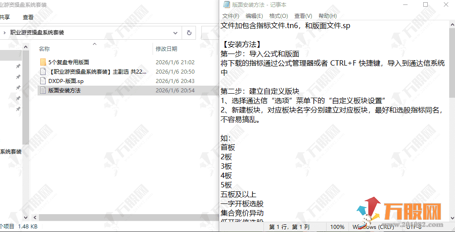Select the 版面安装方法 text file icon
455x232 pixels.
[43, 90]
